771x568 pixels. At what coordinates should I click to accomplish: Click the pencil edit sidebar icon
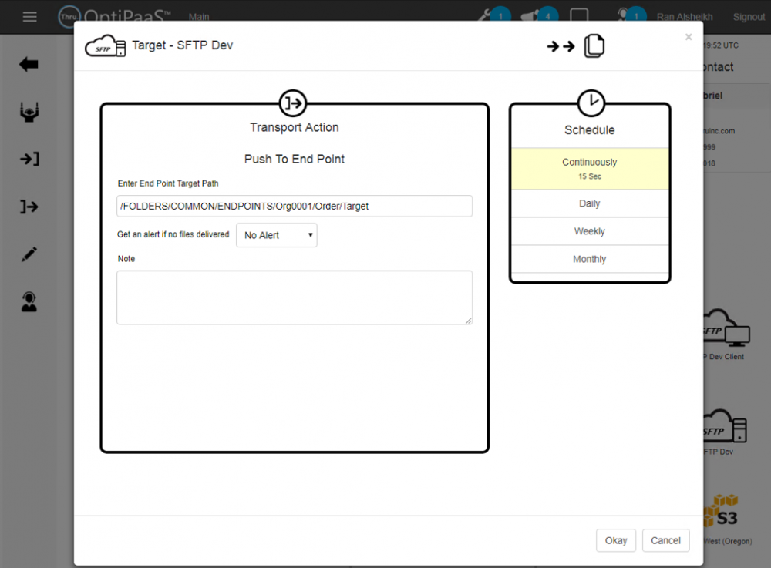[x=29, y=254]
